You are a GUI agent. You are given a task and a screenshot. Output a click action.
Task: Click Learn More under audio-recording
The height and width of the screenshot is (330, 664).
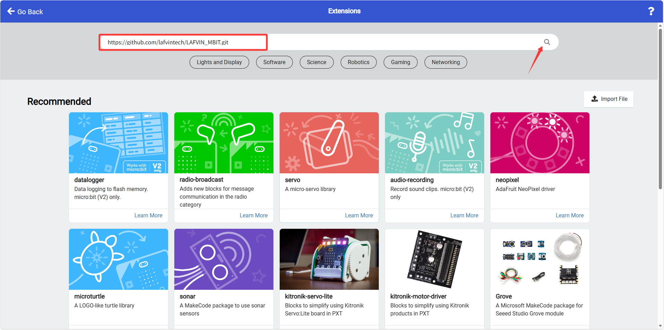pyautogui.click(x=464, y=215)
